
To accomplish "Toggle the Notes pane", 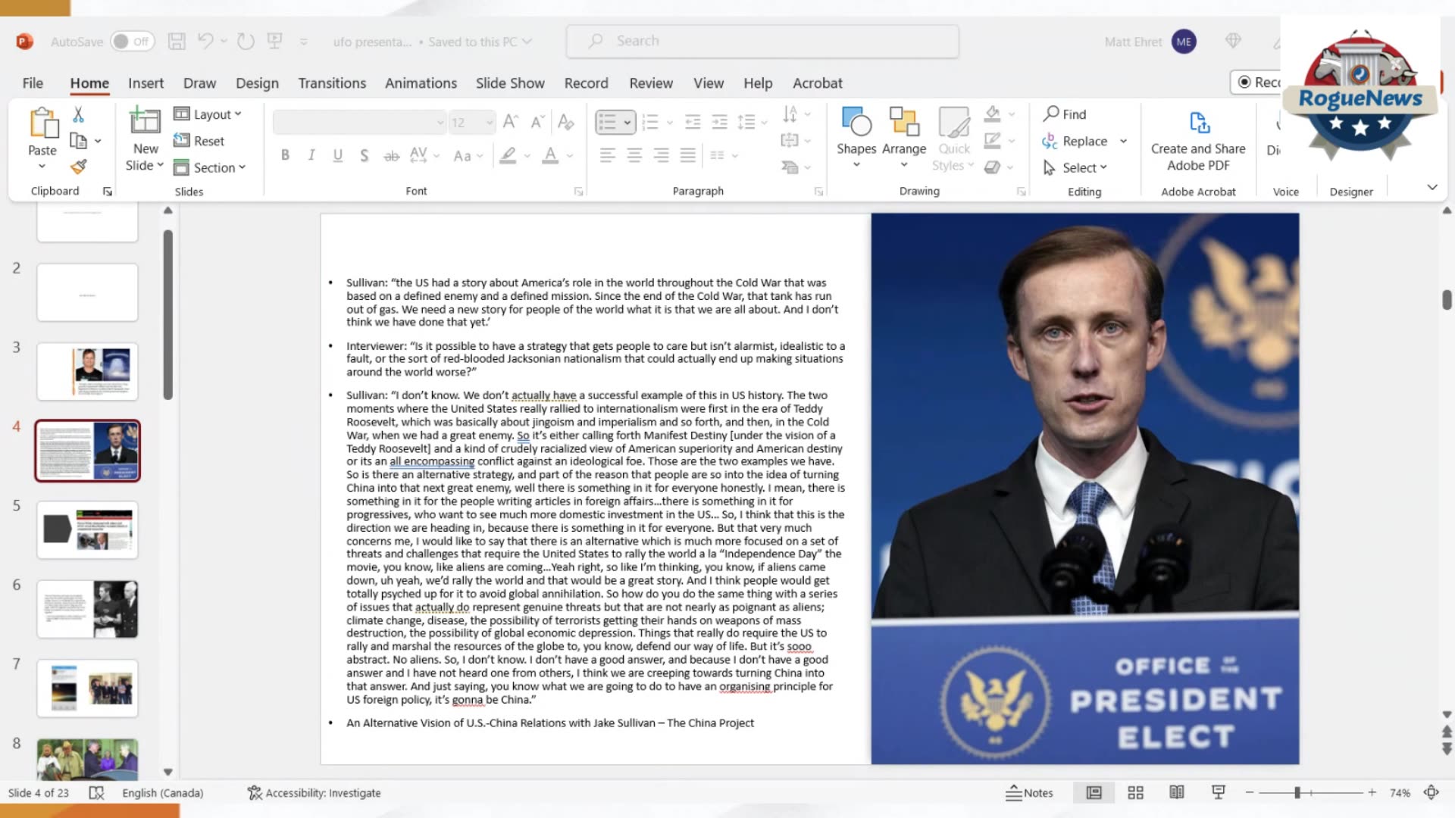I will pos(1029,793).
